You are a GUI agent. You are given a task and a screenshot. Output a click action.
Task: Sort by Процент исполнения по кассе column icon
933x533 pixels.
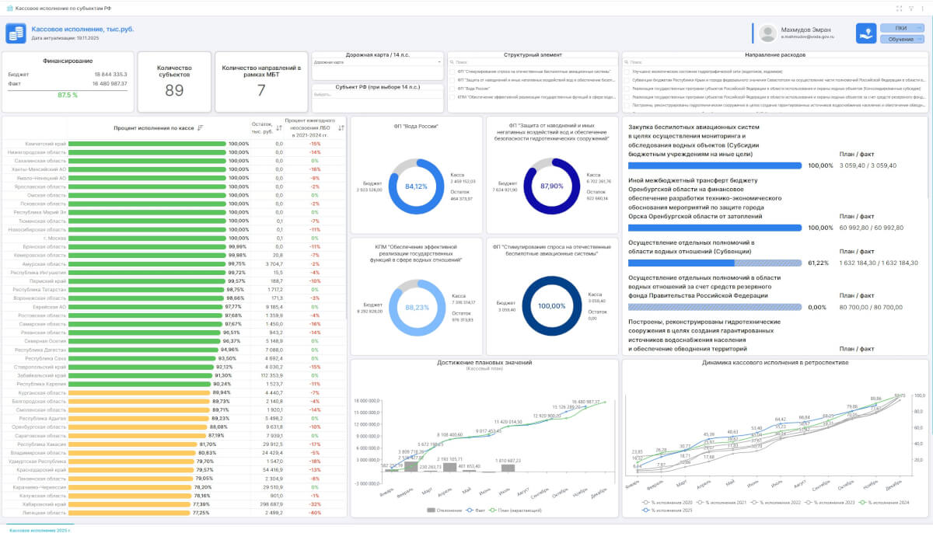(x=200, y=128)
